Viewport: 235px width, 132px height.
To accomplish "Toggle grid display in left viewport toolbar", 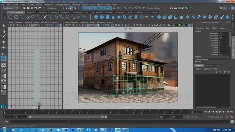I will click(32, 25).
